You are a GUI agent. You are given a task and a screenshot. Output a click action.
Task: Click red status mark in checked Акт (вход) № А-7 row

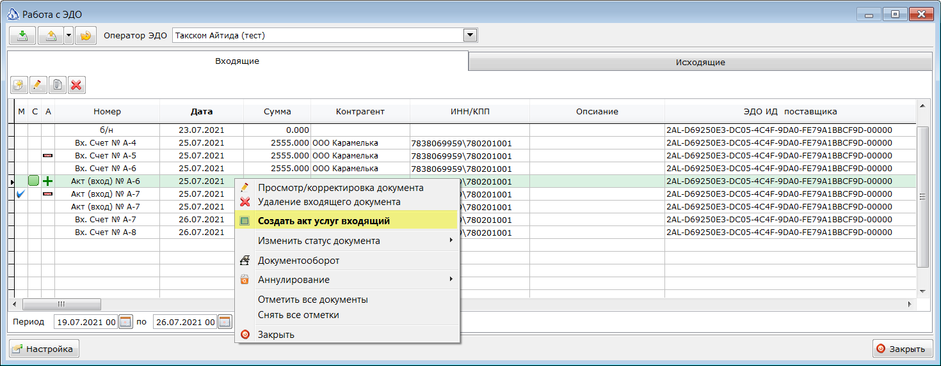coord(47,194)
